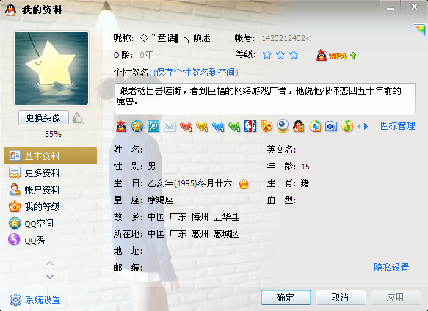The height and width of the screenshot is (311, 428).
Task: Click the 更换头像 button
Action: pos(43,118)
